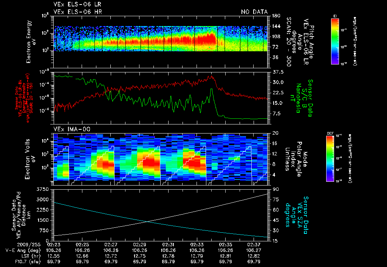Click the 02:29 time tick label
387x267 pixels.
(139, 245)
